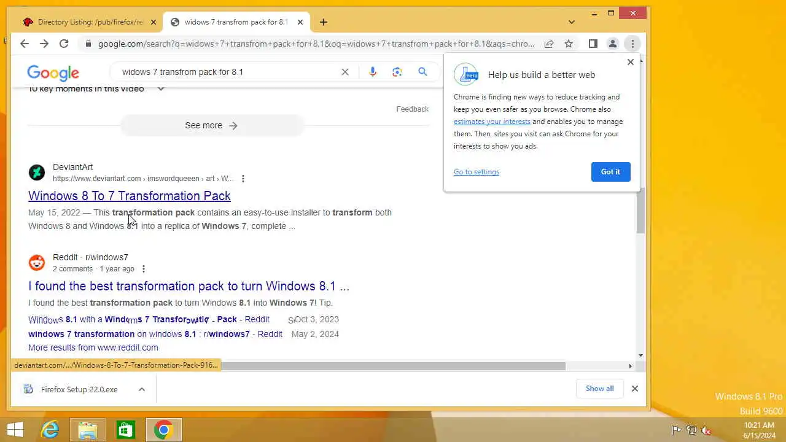Screen dimensions: 786x442
Task: Open estimates your interests link
Action: pyautogui.click(x=492, y=122)
